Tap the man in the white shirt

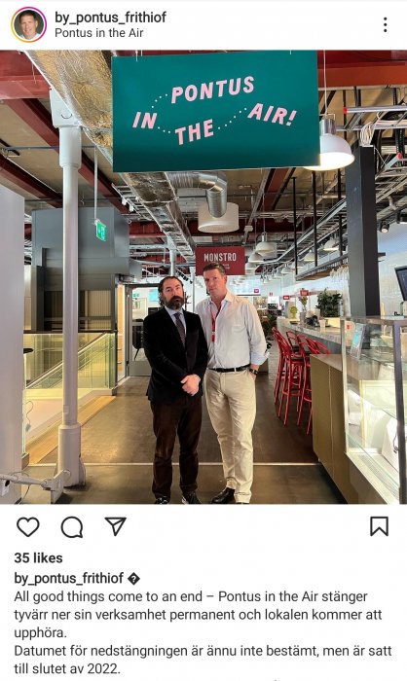[231, 382]
